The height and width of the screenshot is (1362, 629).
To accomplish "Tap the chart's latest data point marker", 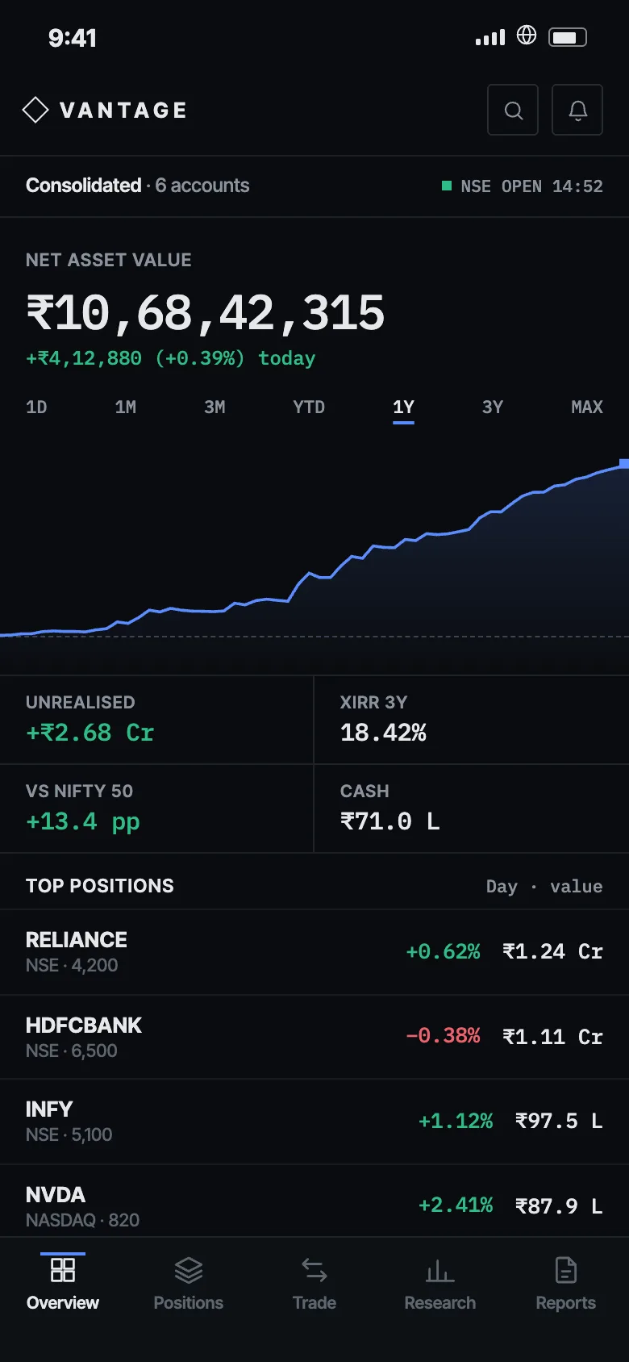I will tap(624, 463).
